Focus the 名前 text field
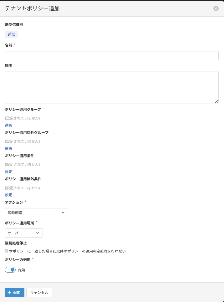 [x=111, y=56]
